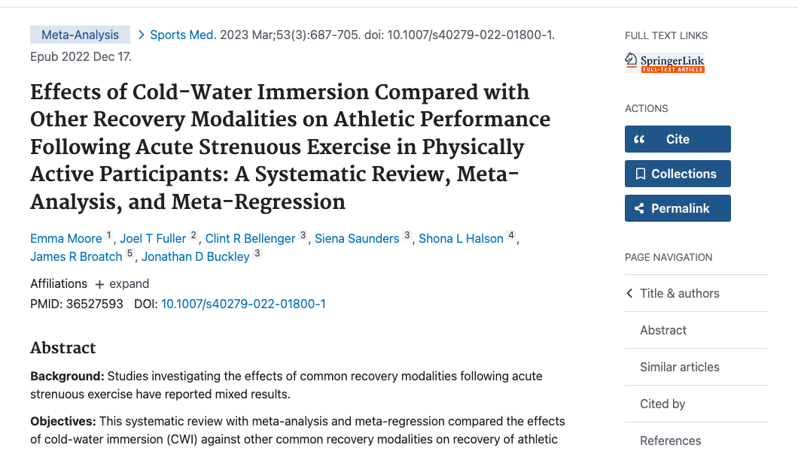Image resolution: width=798 pixels, height=451 pixels.
Task: Click the chevron beside Title & authors
Action: point(629,293)
